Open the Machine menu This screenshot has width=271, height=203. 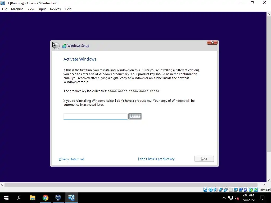pyautogui.click(x=17, y=9)
